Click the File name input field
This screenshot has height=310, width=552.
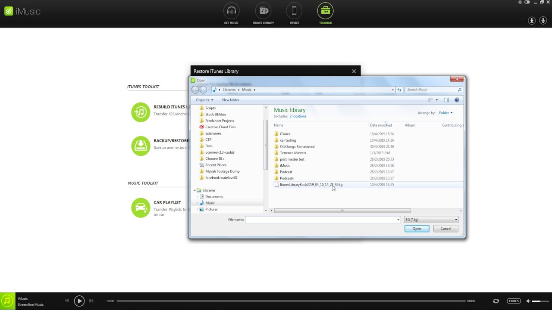tap(321, 220)
